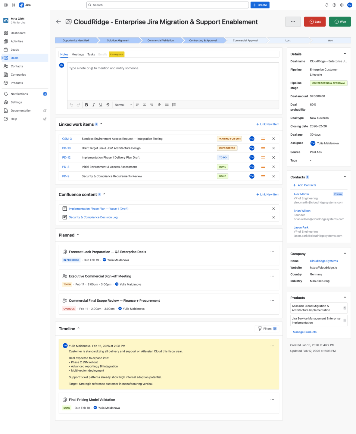Insert a bulleted list in the note

pos(167,105)
